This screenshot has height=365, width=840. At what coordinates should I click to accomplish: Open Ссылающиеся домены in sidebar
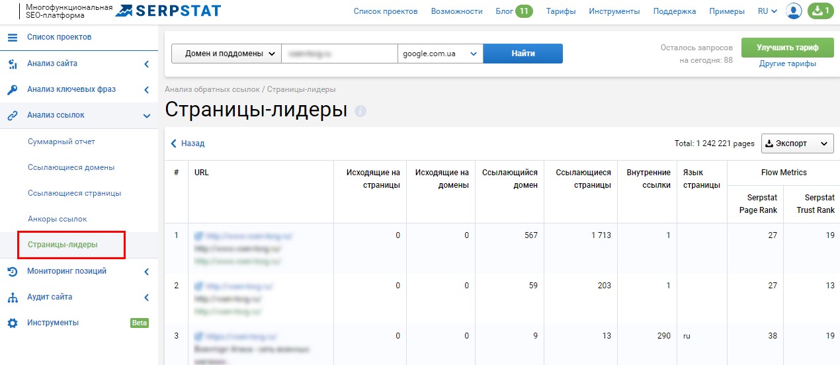71,167
